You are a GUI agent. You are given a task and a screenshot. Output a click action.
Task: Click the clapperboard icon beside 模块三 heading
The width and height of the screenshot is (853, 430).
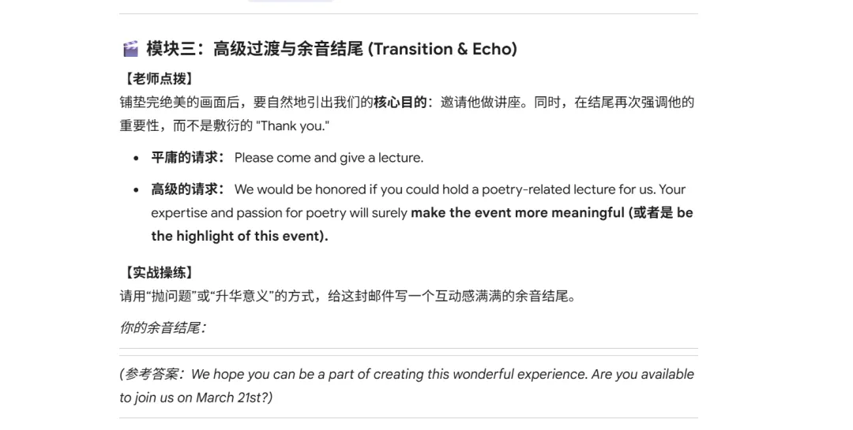pyautogui.click(x=130, y=49)
